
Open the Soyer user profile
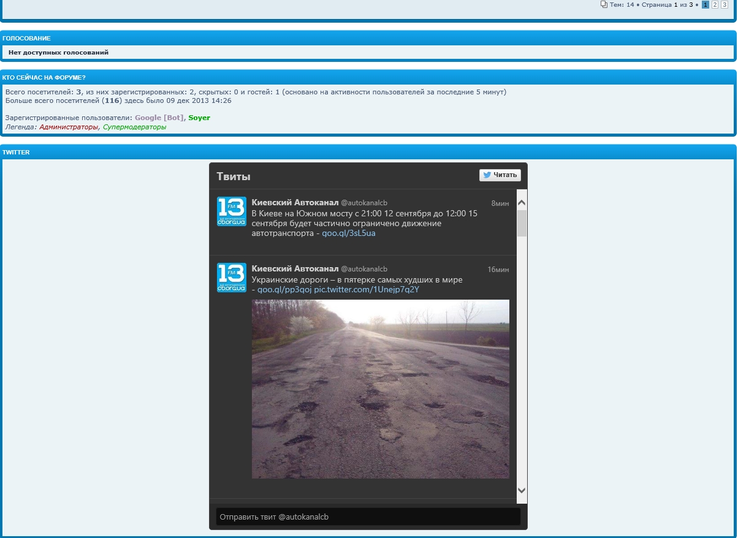(199, 118)
